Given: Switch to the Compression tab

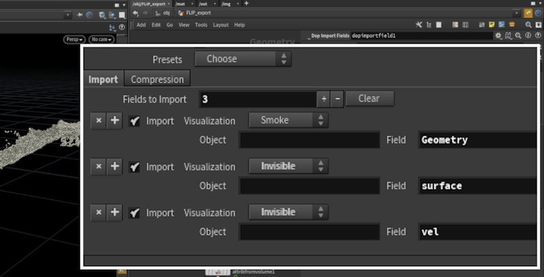Looking at the screenshot, I should click(x=157, y=79).
